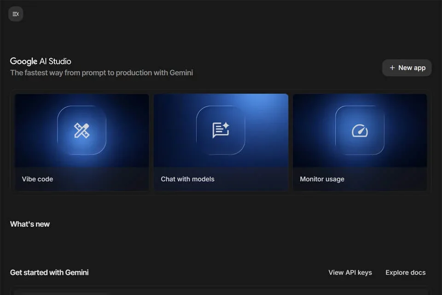Click the What's new heading

[x=30, y=224]
